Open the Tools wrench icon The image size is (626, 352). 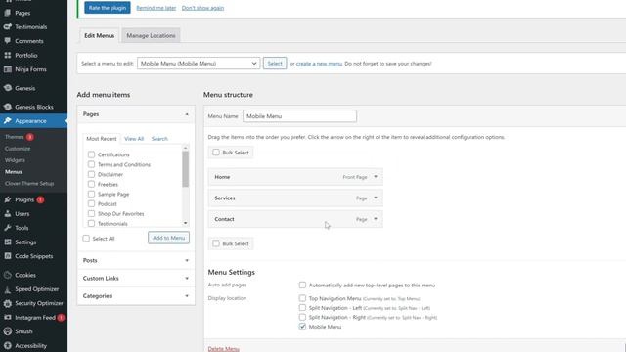click(8, 228)
